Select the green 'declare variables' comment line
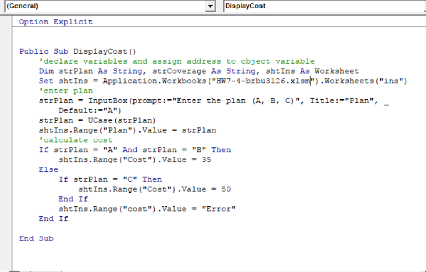Screen dimensions: 426x272 click(x=176, y=61)
